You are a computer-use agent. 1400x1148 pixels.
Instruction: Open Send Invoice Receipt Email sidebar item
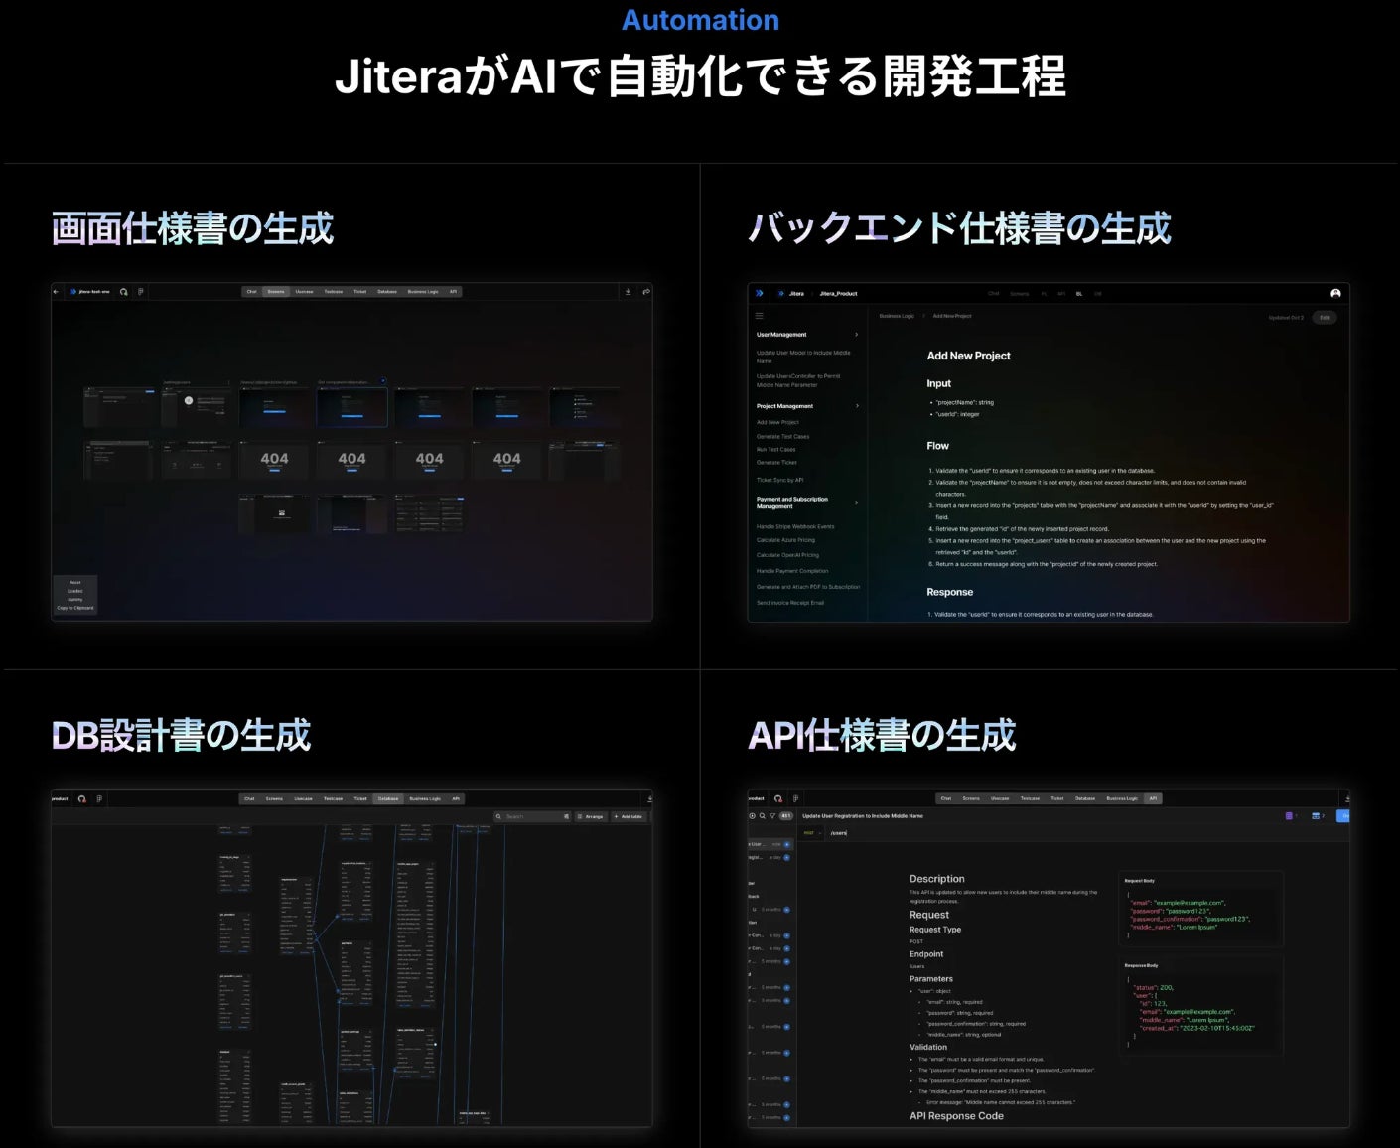tap(790, 603)
